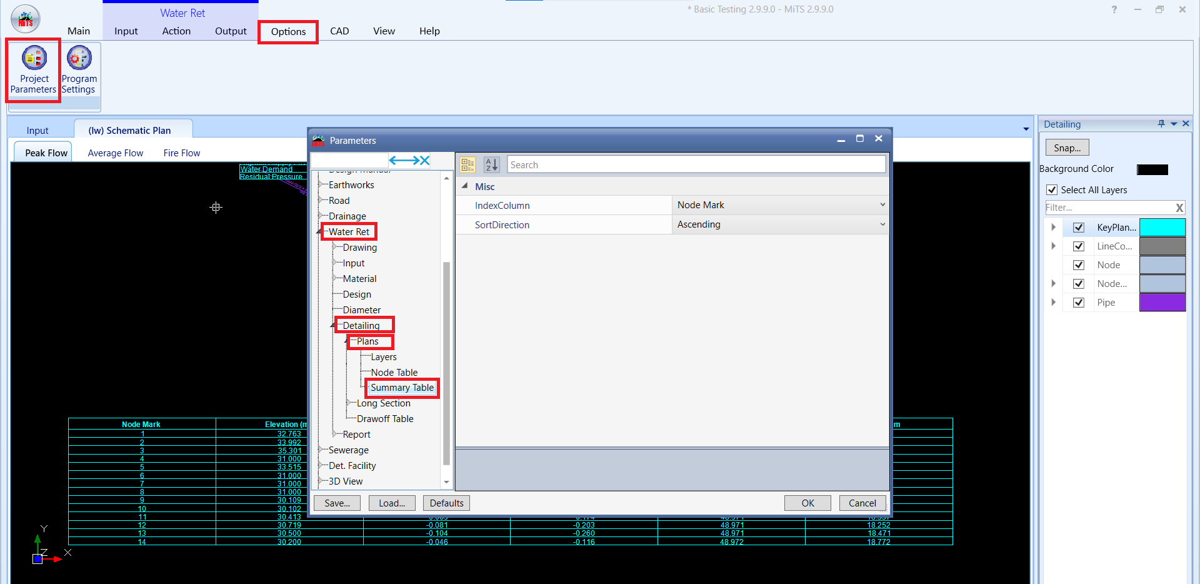Expand the Pipe layer row
Screen dimensions: 1200x584
[1054, 303]
